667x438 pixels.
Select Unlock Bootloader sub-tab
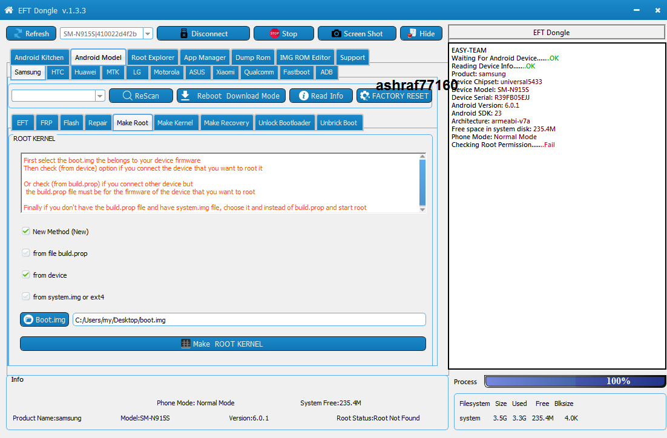(x=284, y=122)
